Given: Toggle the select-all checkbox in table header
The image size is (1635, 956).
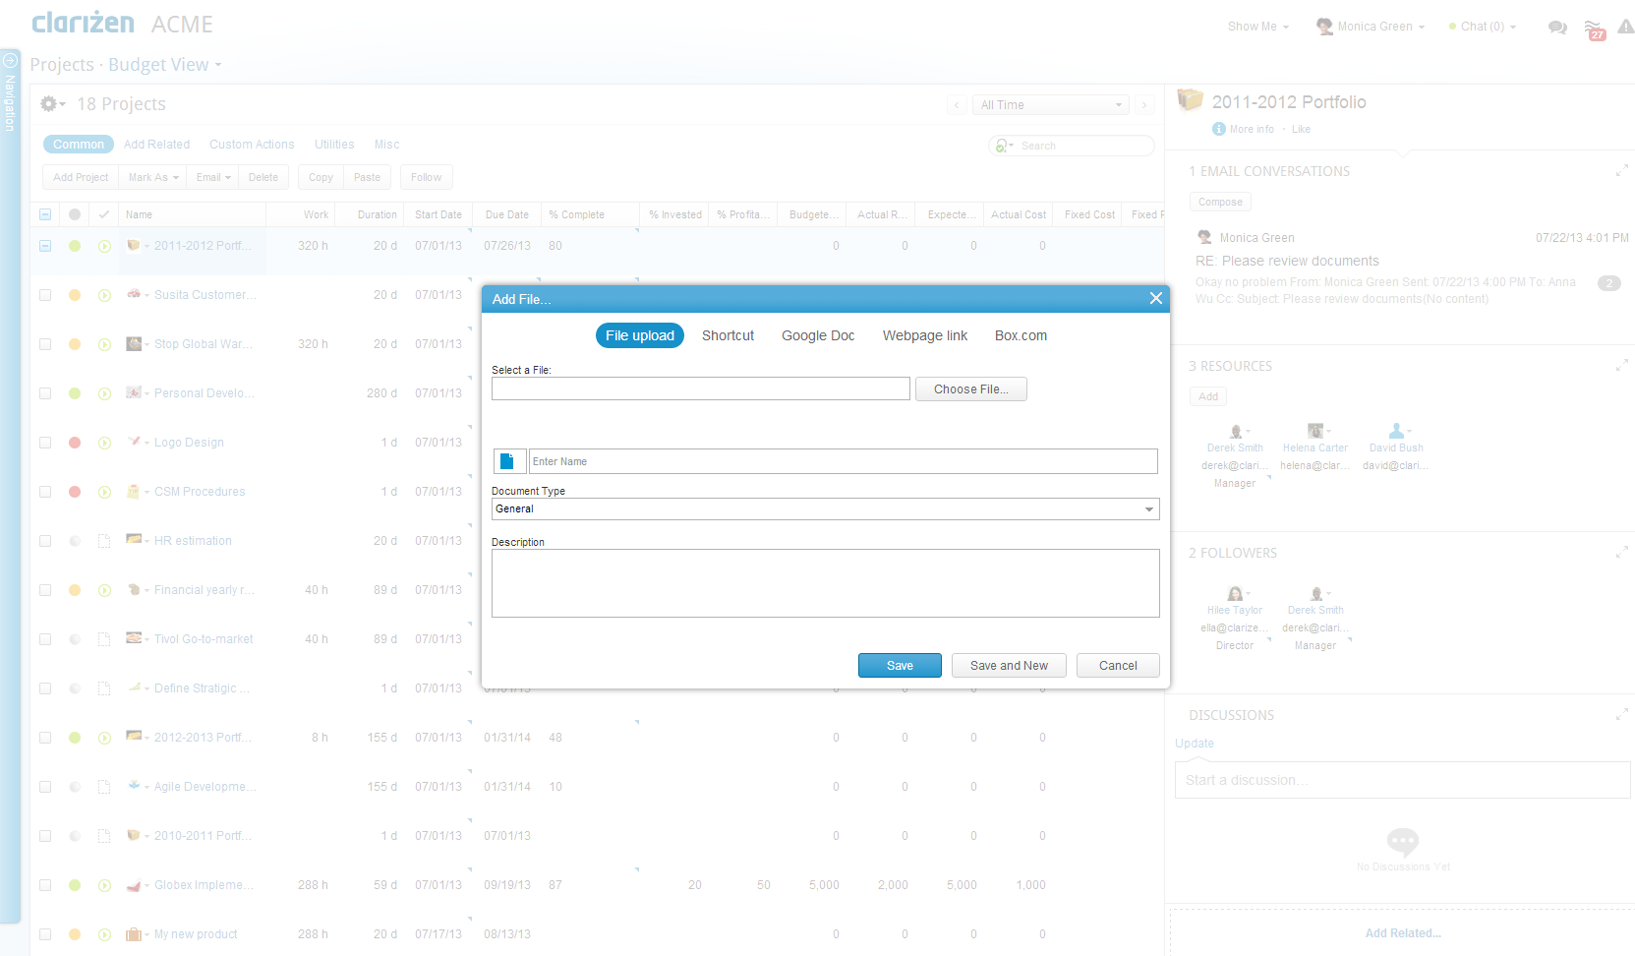Looking at the screenshot, I should coord(45,214).
